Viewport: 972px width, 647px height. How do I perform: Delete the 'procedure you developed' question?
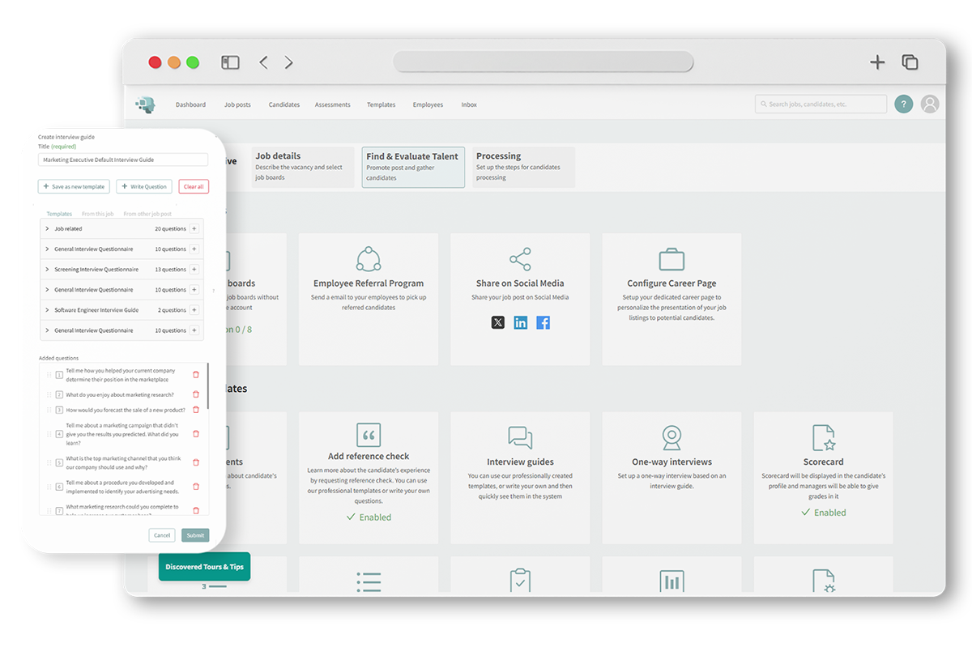coord(195,487)
